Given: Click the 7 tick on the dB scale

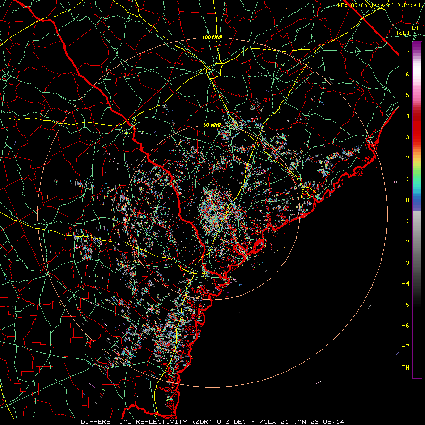Looking at the screenshot, I should click(x=408, y=53).
